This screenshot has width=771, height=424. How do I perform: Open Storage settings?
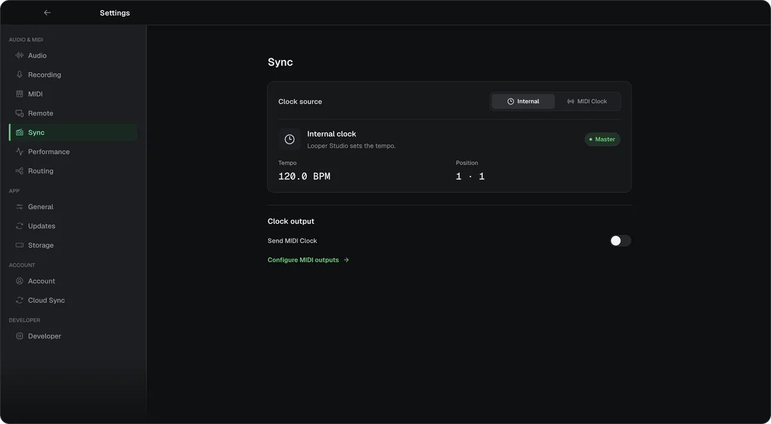click(x=73, y=246)
